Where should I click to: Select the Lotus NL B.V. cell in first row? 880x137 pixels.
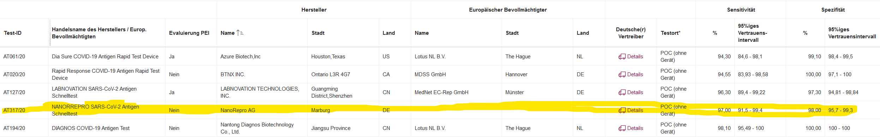[x=430, y=57]
